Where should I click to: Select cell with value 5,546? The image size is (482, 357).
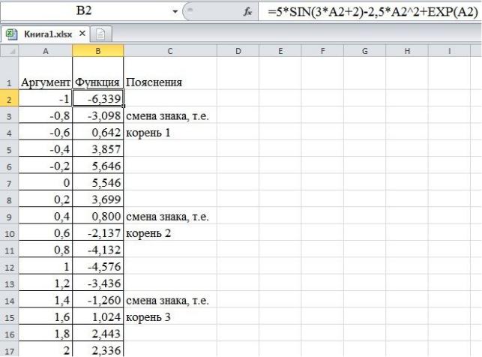coord(98,182)
